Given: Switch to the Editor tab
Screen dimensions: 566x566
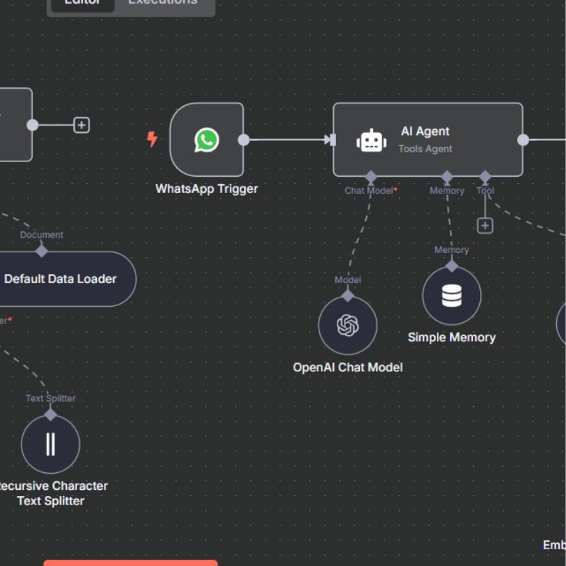Looking at the screenshot, I should point(82,3).
